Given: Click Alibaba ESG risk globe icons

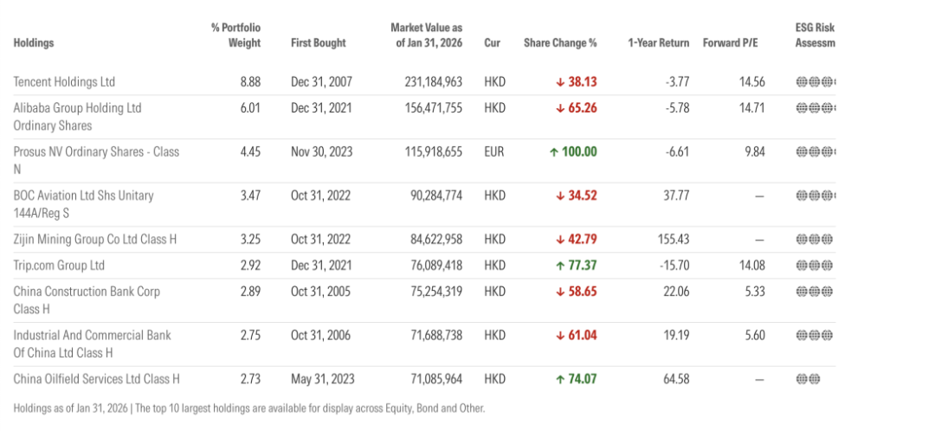Looking at the screenshot, I should coord(815,108).
